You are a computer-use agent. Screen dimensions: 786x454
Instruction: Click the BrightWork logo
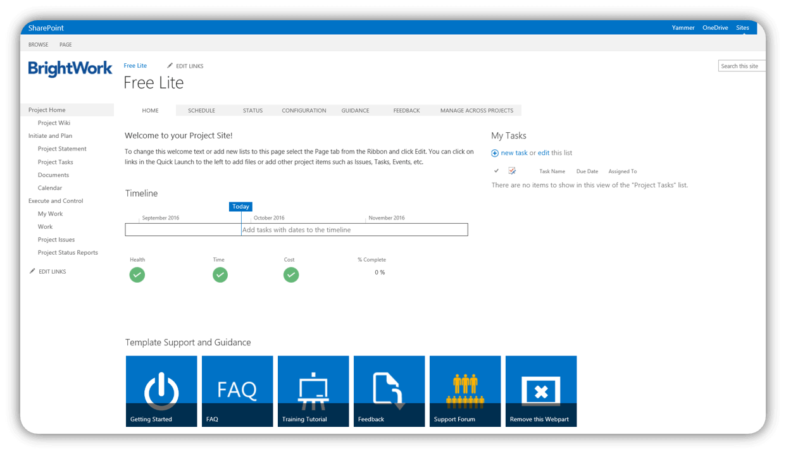[70, 69]
